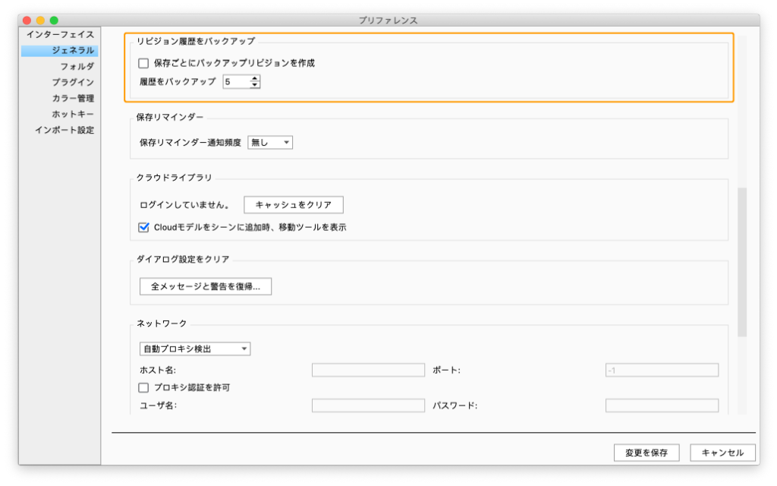Increase 履歴をバックアップ value with up arrow
Viewport: 777px width, 486px height.
[x=255, y=78]
